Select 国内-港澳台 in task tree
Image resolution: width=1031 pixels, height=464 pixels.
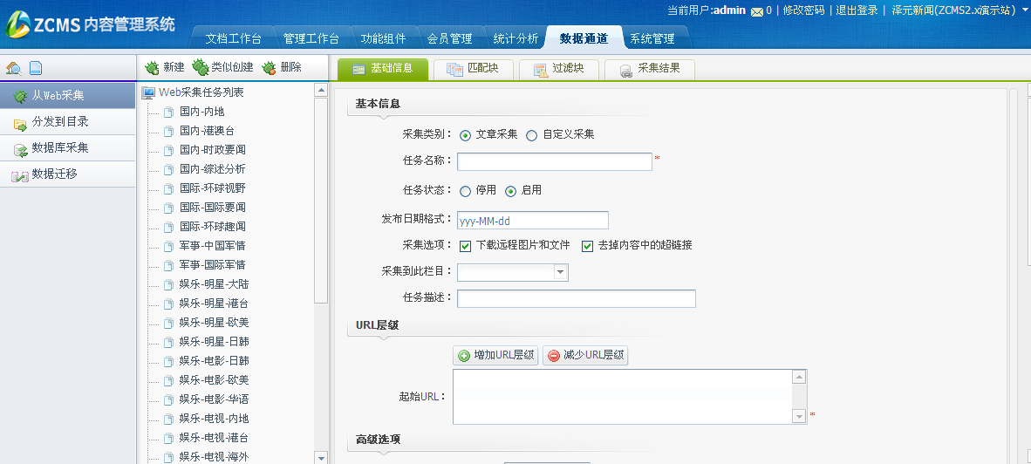(207, 131)
